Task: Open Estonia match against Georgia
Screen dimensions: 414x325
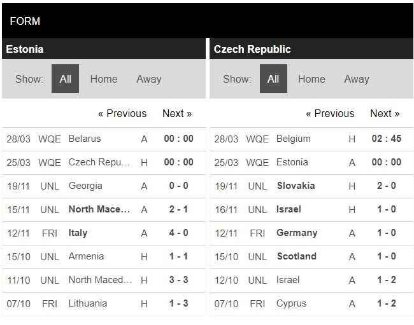Action: 85,186
